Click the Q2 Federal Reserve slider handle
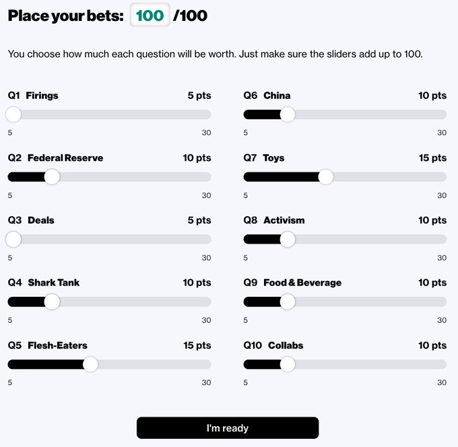 click(x=52, y=177)
